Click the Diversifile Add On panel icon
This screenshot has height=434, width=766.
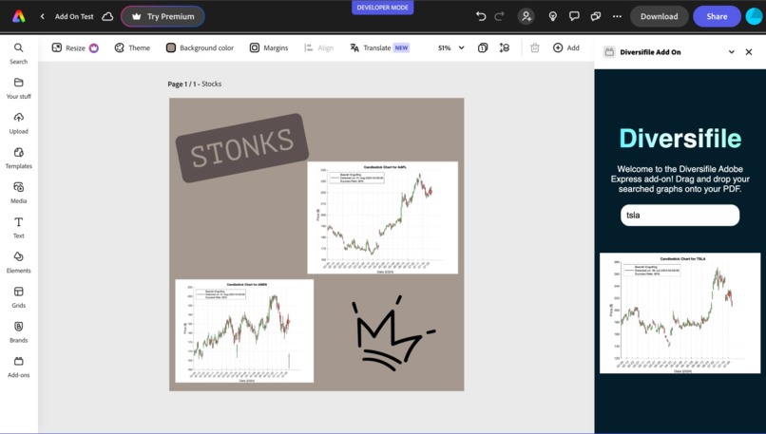tap(609, 51)
